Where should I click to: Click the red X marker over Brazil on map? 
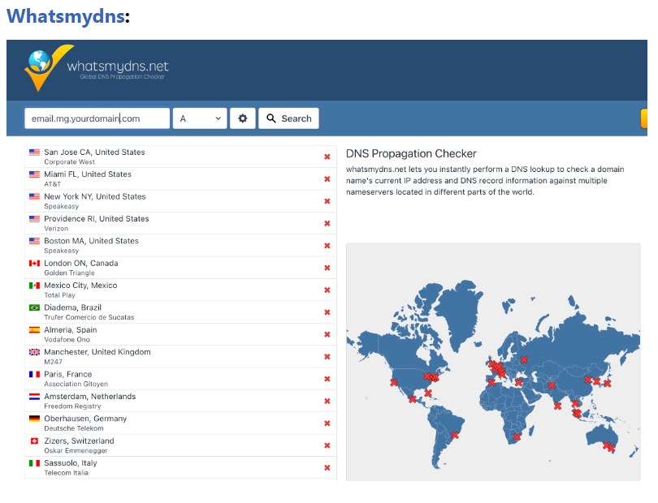[455, 435]
